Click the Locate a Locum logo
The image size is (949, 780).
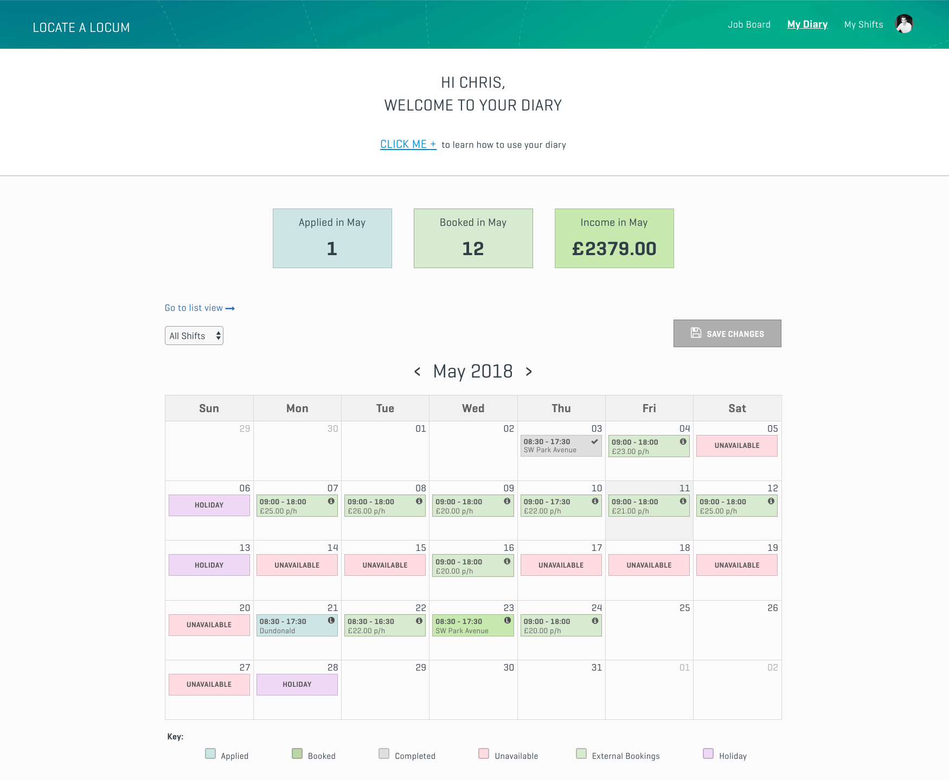click(x=81, y=28)
